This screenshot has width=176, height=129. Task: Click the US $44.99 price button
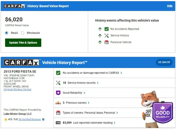point(164,62)
